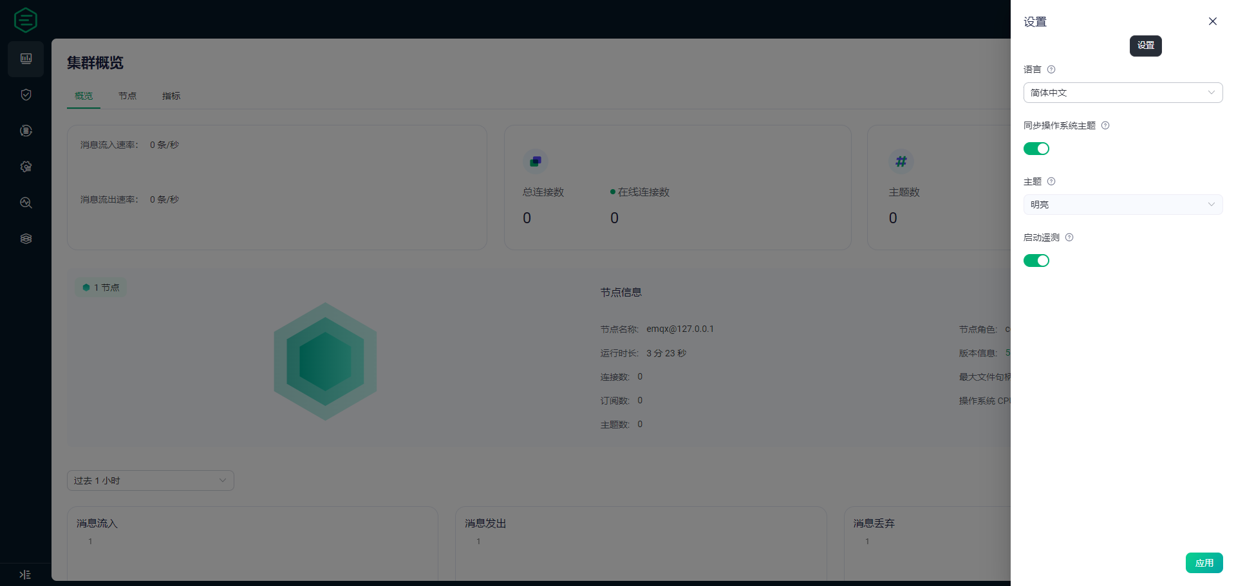Click the 订阅数 label in node info

pyautogui.click(x=615, y=401)
